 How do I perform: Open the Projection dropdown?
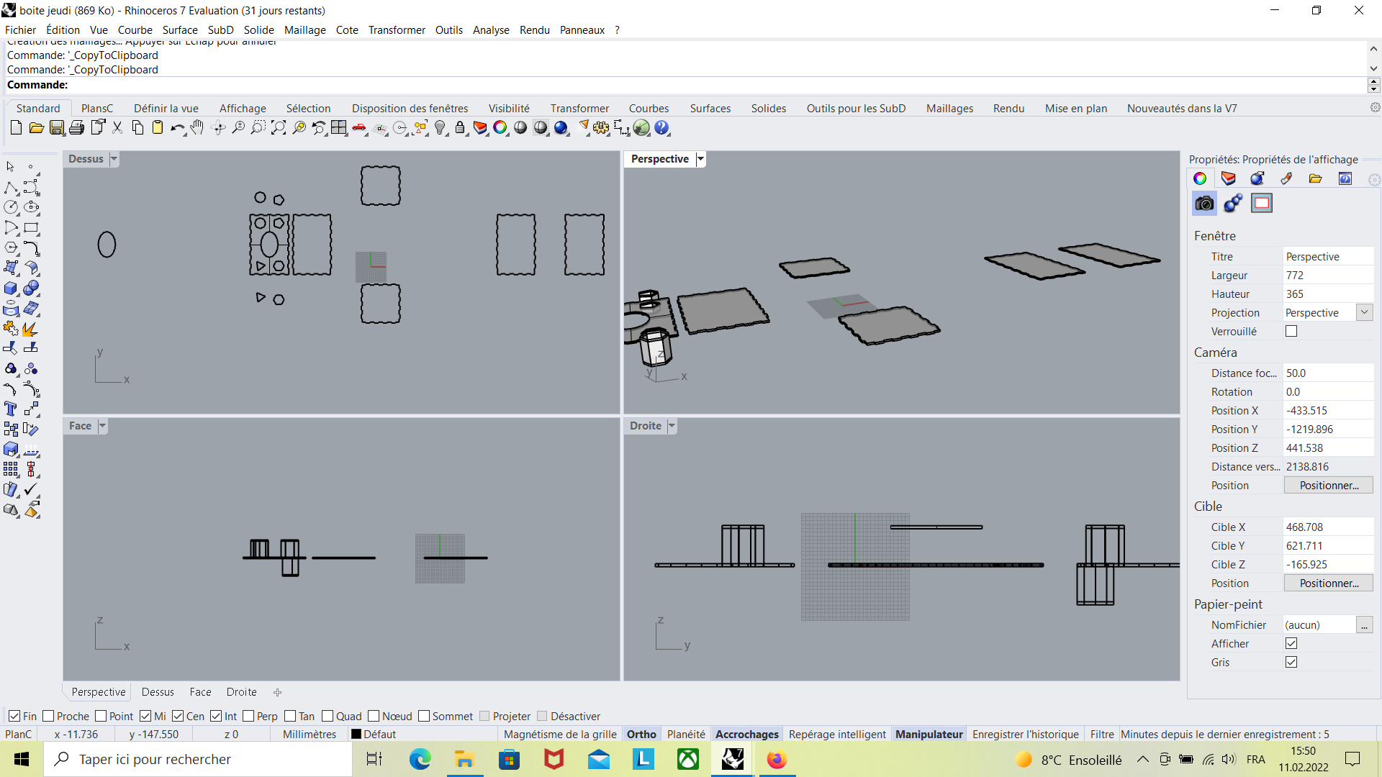tap(1364, 312)
